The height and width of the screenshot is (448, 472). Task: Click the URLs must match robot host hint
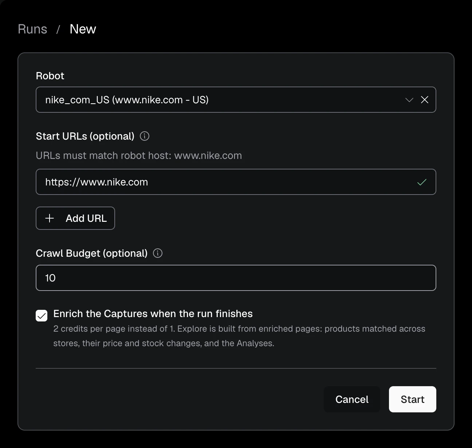[x=139, y=156]
